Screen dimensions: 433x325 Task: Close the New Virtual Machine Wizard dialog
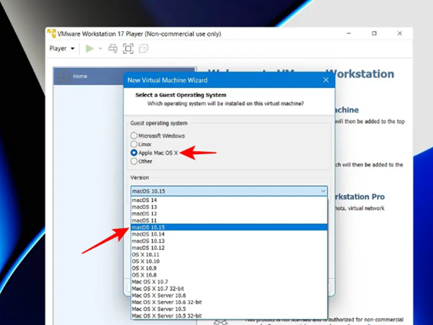[x=326, y=80]
